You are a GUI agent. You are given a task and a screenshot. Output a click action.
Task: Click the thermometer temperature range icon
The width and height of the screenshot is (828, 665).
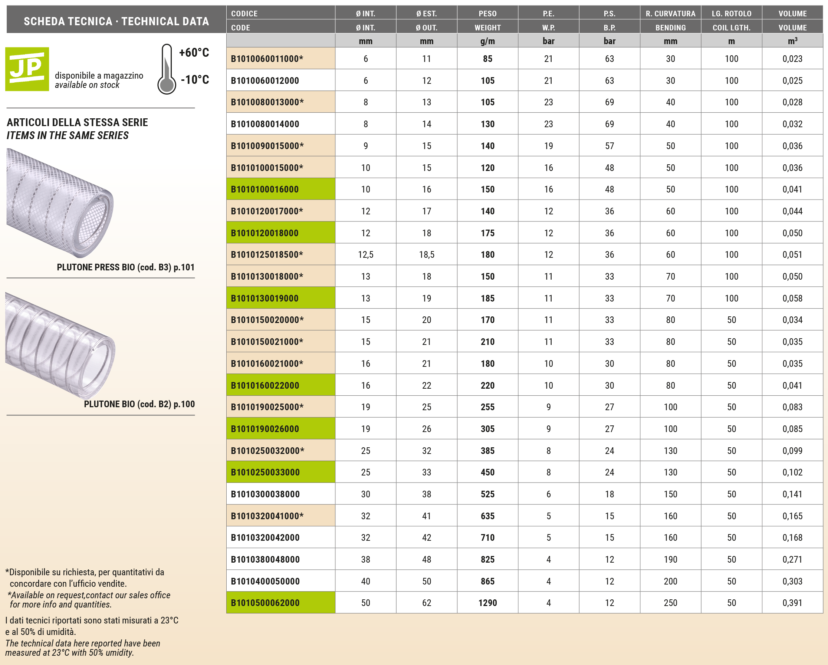point(167,69)
